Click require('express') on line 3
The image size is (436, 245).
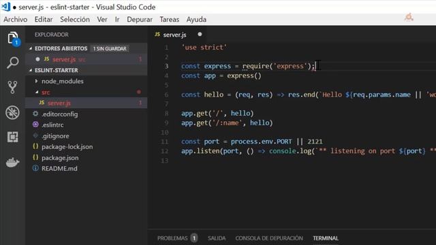pyautogui.click(x=277, y=66)
